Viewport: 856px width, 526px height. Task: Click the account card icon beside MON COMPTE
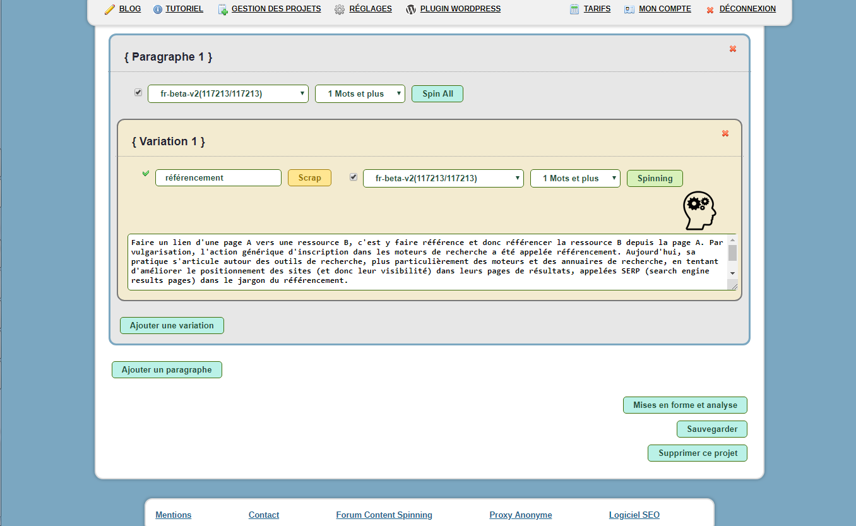pyautogui.click(x=629, y=9)
